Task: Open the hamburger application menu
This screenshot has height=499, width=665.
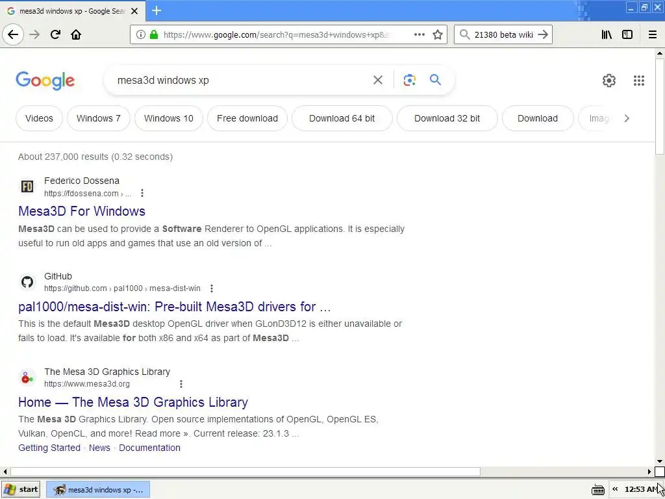Action: pos(652,34)
